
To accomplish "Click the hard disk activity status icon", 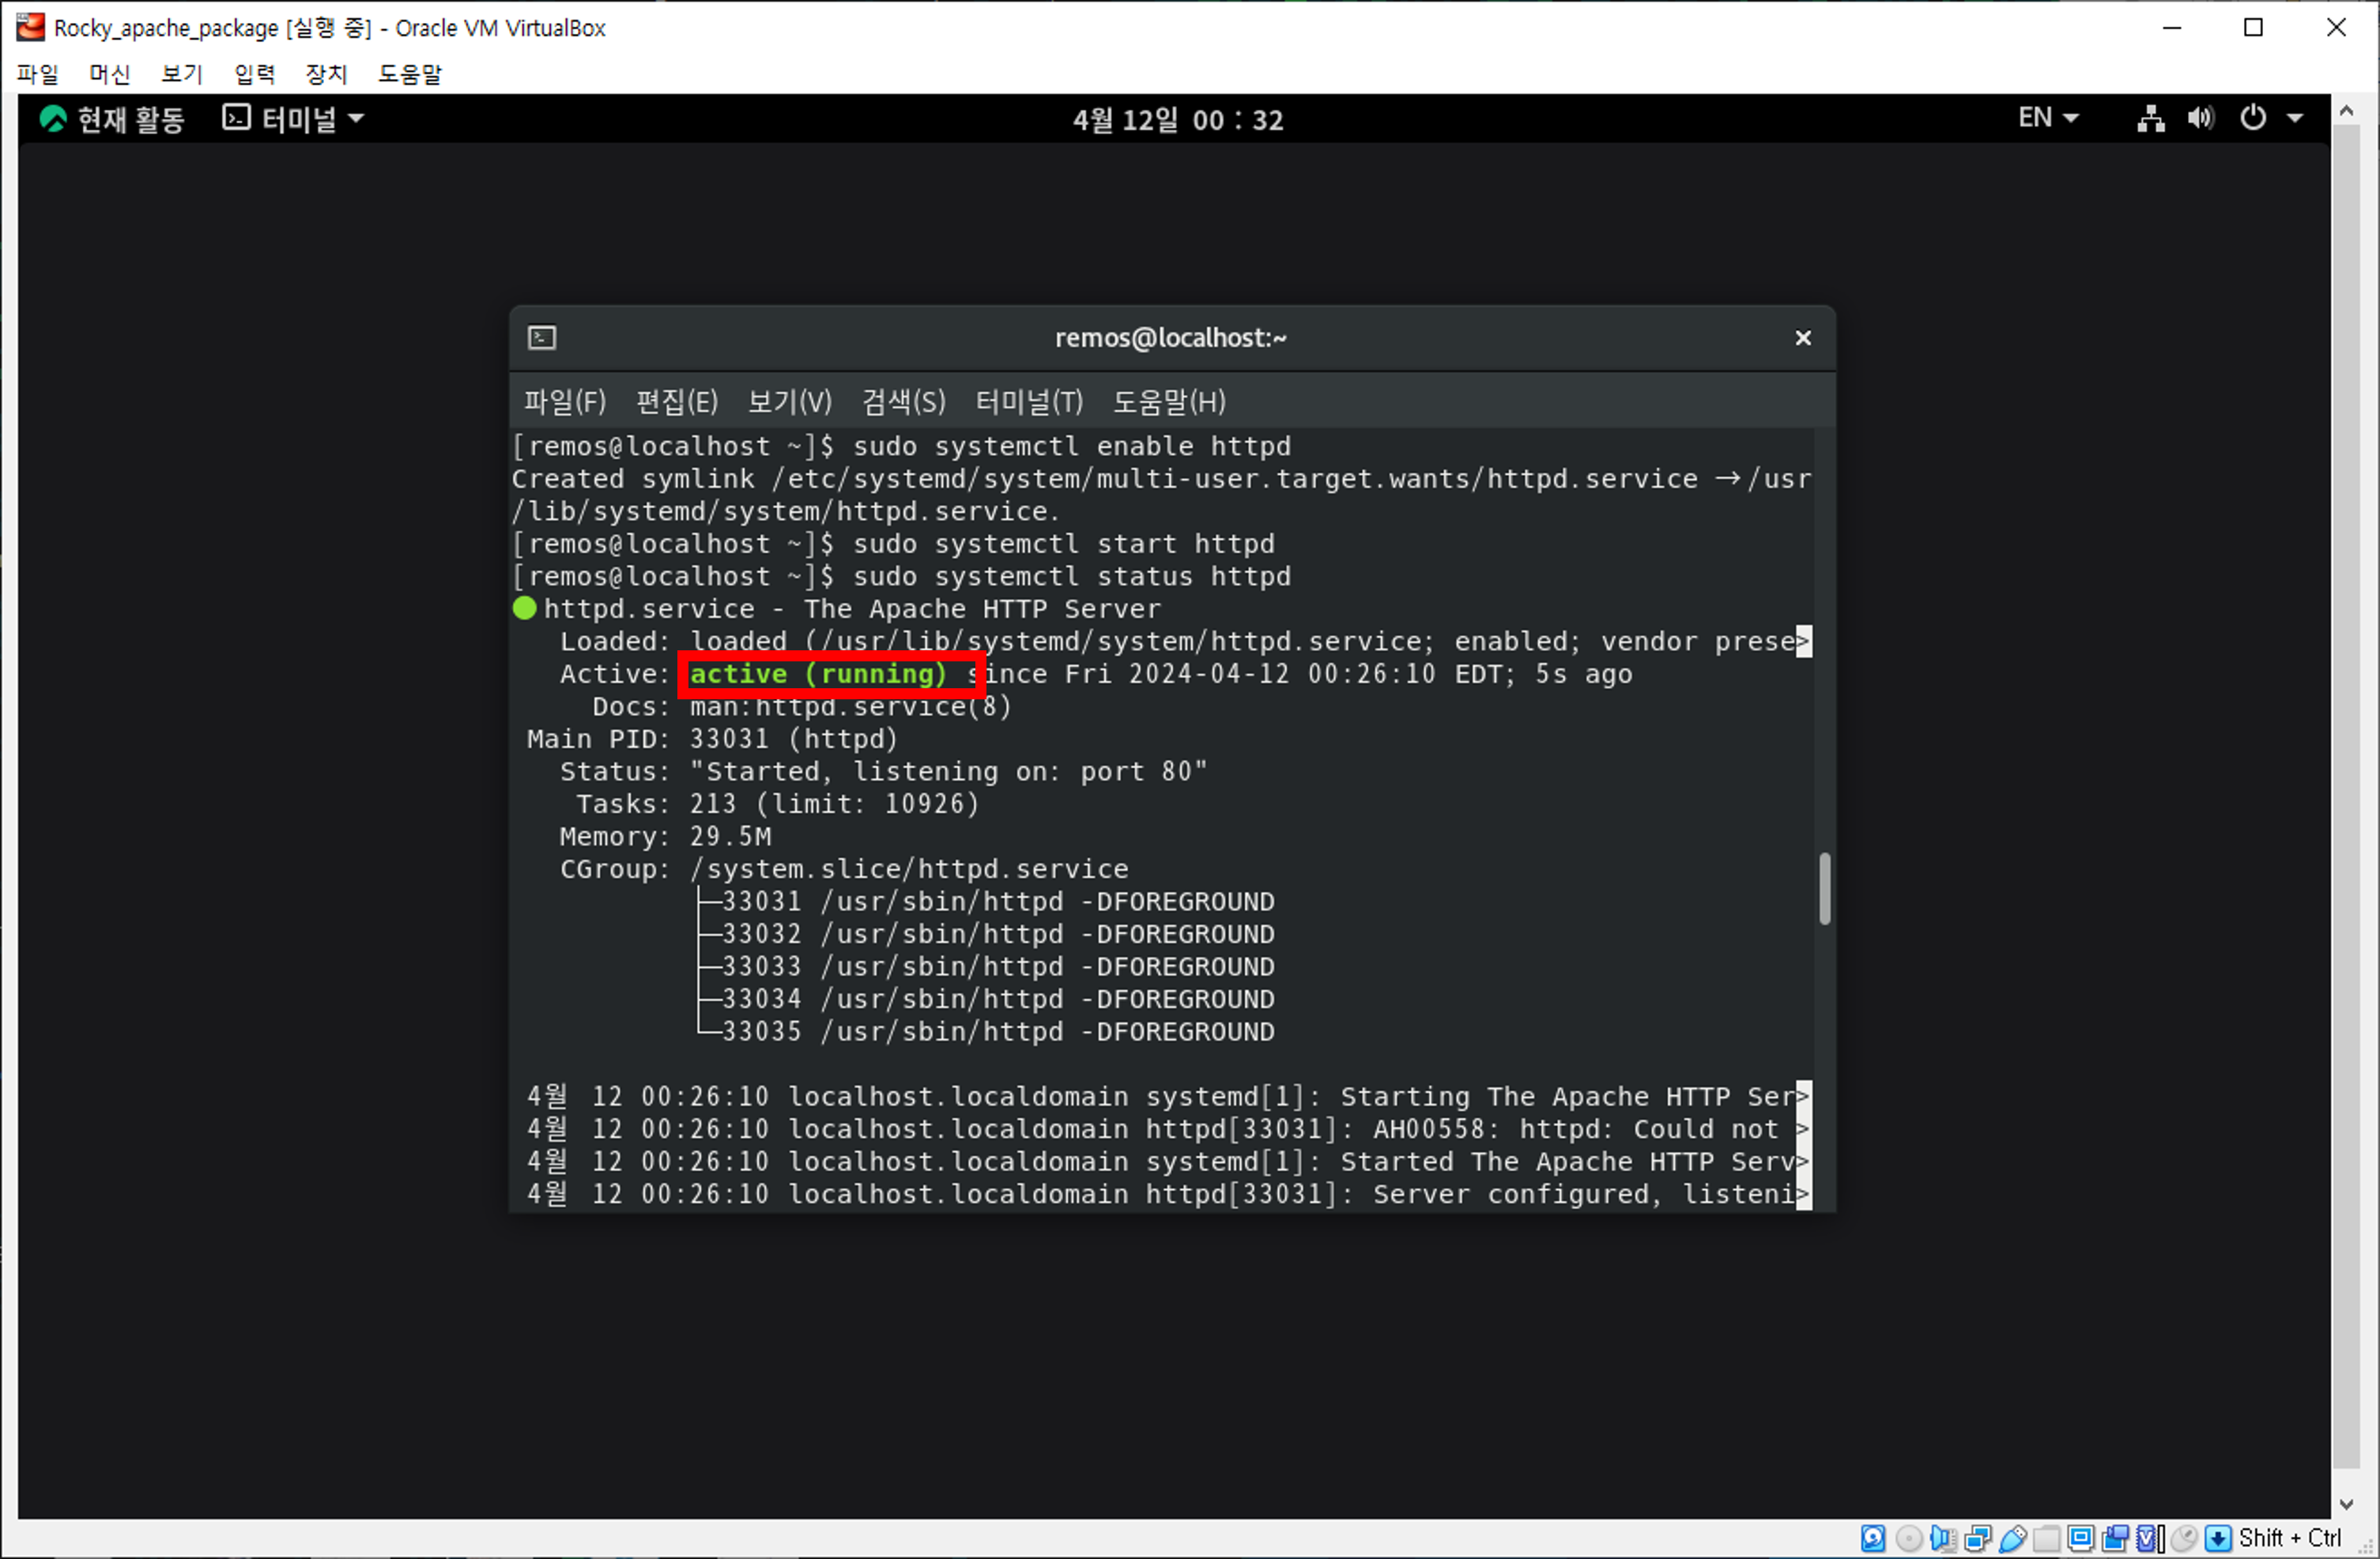I will tap(1873, 1538).
